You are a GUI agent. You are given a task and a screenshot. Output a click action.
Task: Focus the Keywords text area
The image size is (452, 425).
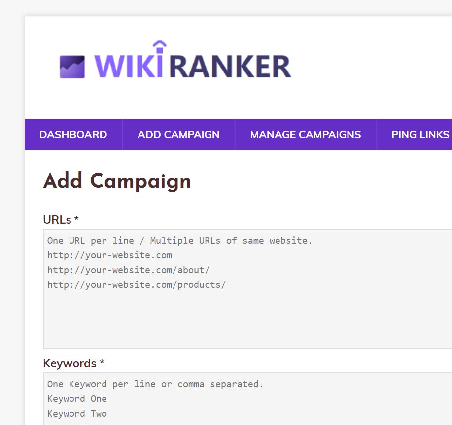(247, 399)
